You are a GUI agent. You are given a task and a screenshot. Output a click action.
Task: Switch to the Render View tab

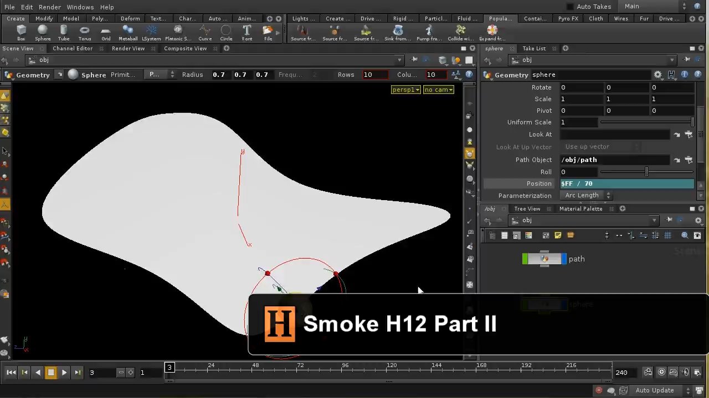(128, 48)
